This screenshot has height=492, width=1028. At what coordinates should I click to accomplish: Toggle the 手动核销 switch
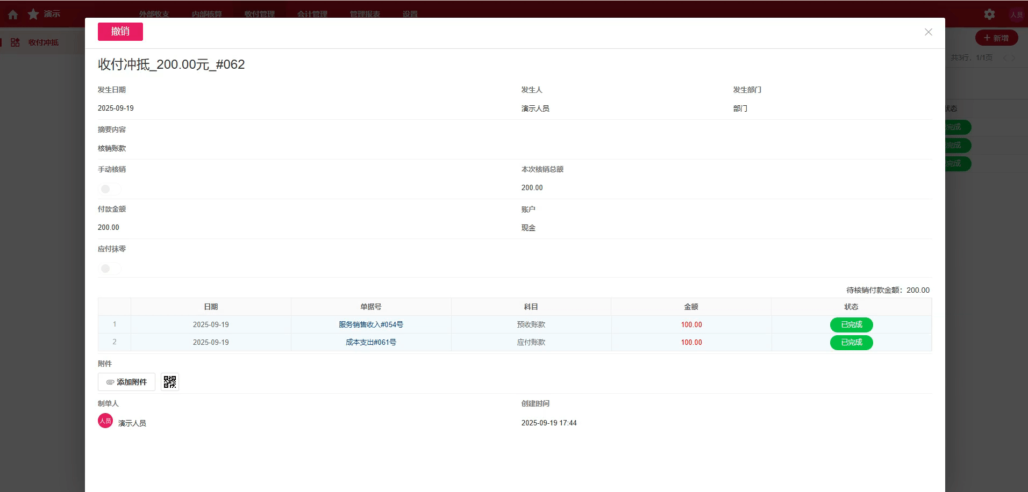pyautogui.click(x=110, y=189)
